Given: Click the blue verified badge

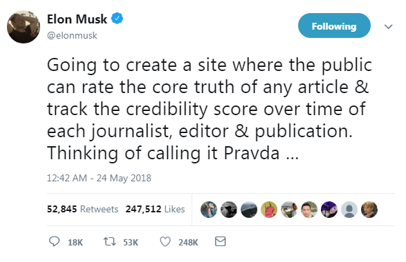Looking at the screenshot, I should click(x=118, y=19).
